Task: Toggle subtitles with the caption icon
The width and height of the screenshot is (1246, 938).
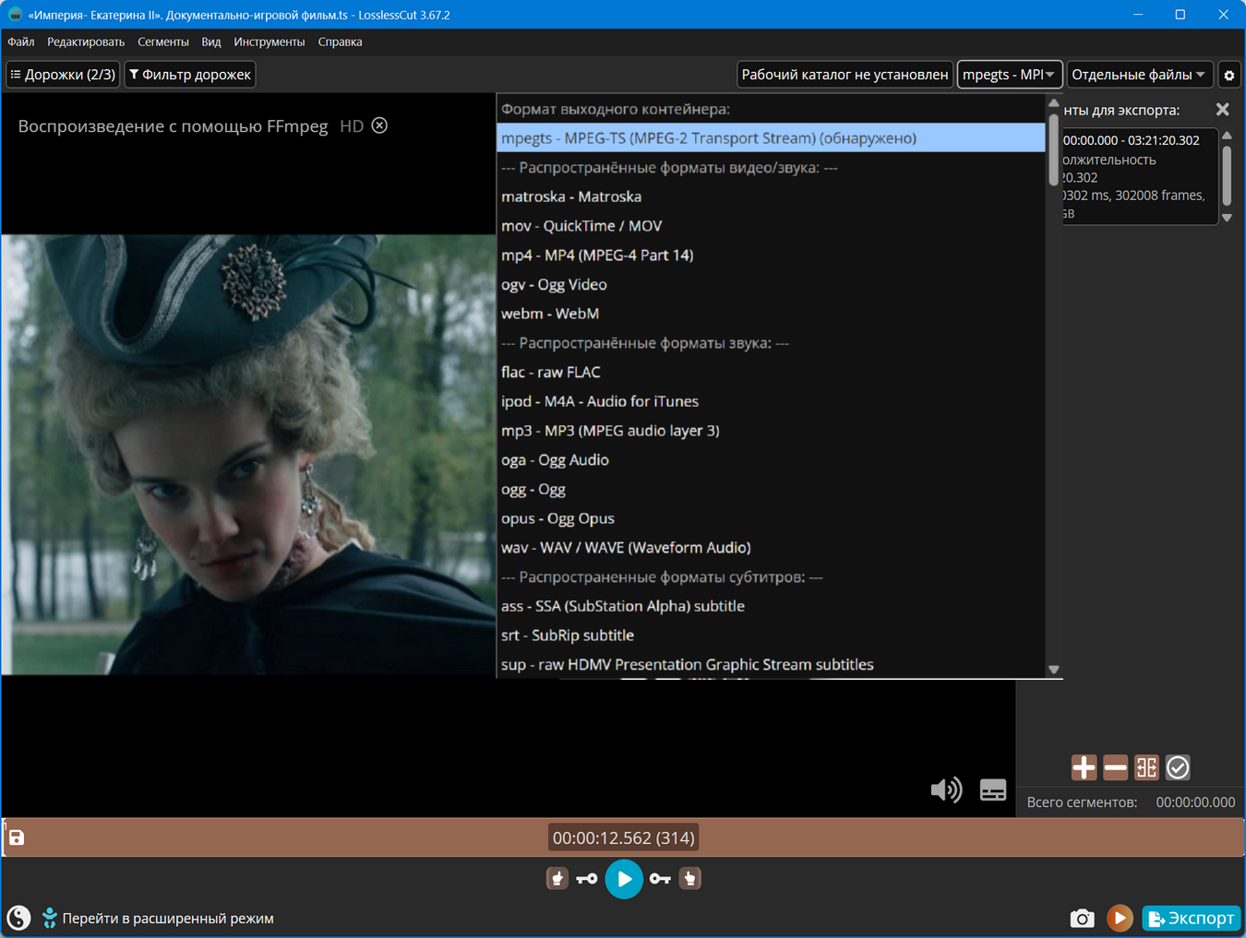Action: click(x=993, y=790)
